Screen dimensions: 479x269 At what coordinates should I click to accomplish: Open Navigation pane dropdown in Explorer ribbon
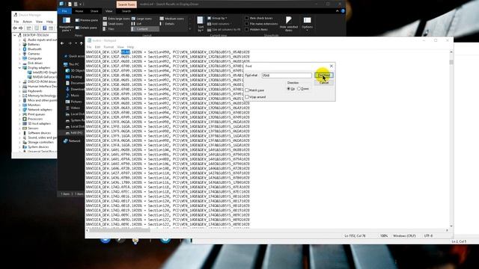click(x=67, y=24)
